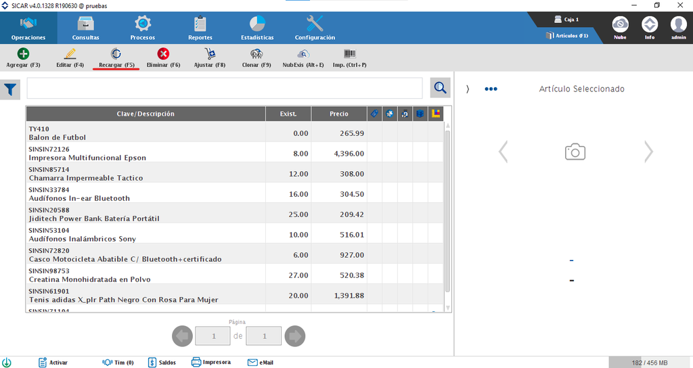Click Eliminar (F6) red X icon
The image size is (693, 368).
pos(163,54)
